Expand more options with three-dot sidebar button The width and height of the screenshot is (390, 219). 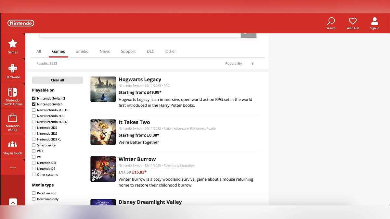tap(13, 168)
